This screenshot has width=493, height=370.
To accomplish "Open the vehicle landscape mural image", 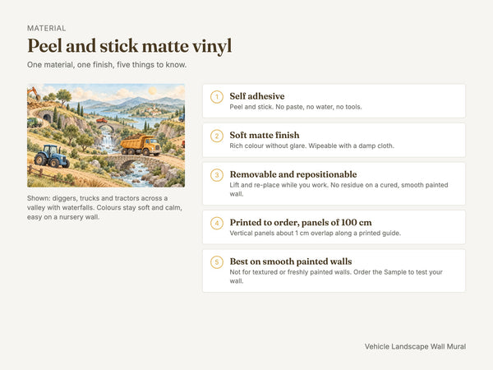I will (106, 136).
